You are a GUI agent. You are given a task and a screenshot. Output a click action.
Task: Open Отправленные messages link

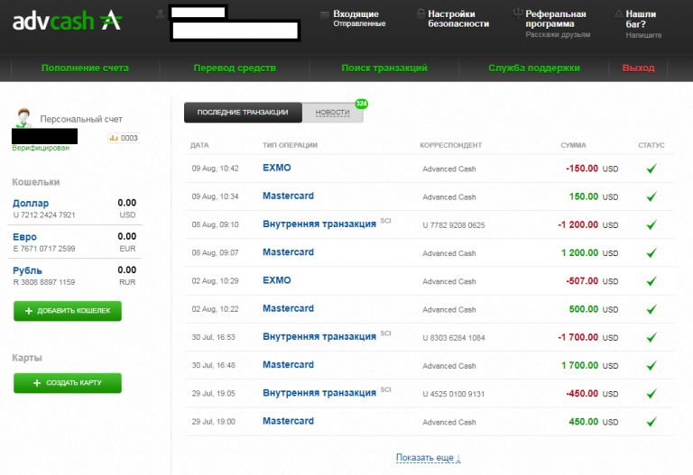359,23
